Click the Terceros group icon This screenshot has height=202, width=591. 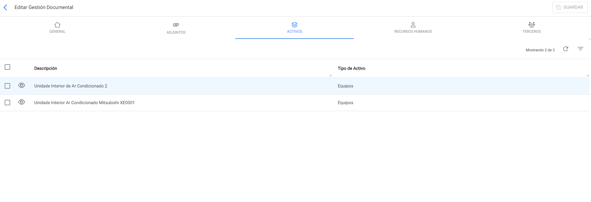pos(531,25)
